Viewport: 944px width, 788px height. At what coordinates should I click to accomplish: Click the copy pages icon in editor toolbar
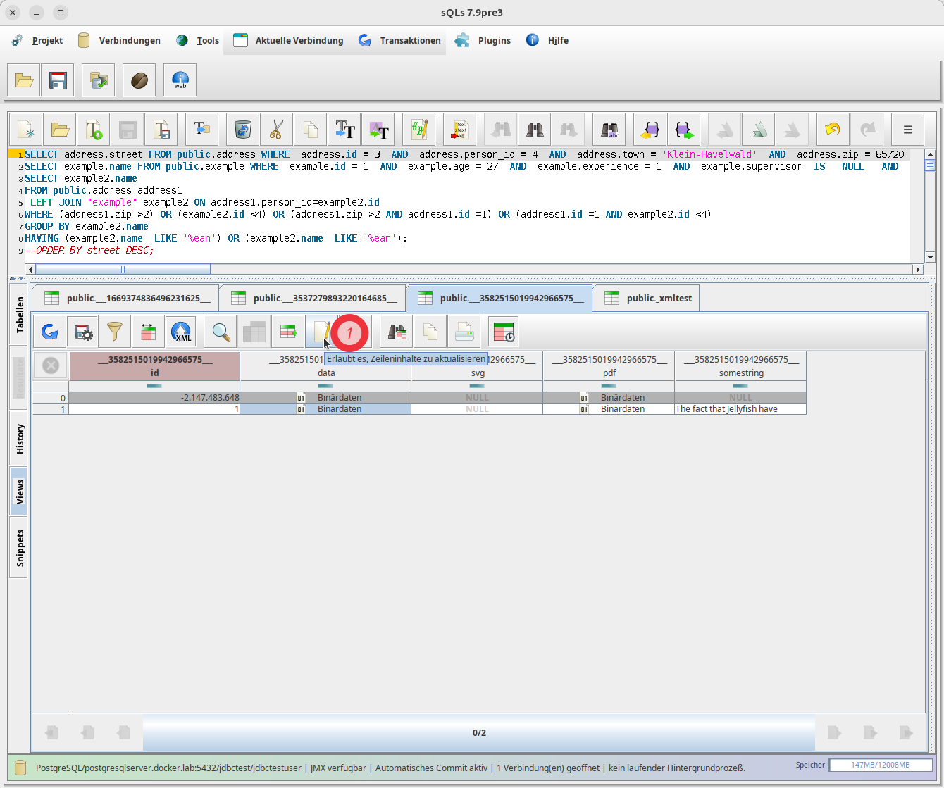tap(311, 130)
